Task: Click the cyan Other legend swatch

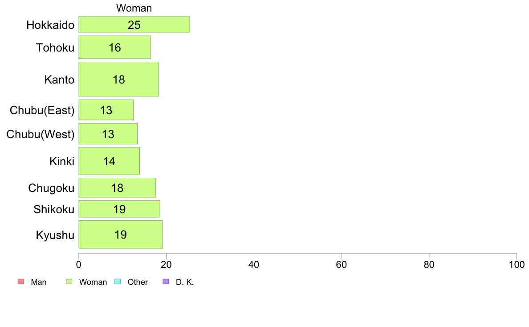Action: pyautogui.click(x=118, y=282)
